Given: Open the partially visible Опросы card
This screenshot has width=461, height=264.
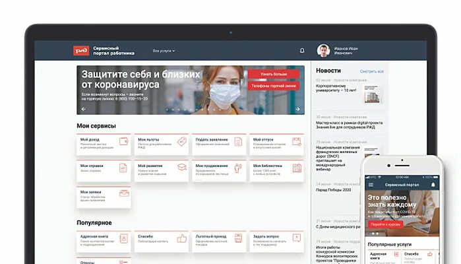Looking at the screenshot, I should pos(104,261).
